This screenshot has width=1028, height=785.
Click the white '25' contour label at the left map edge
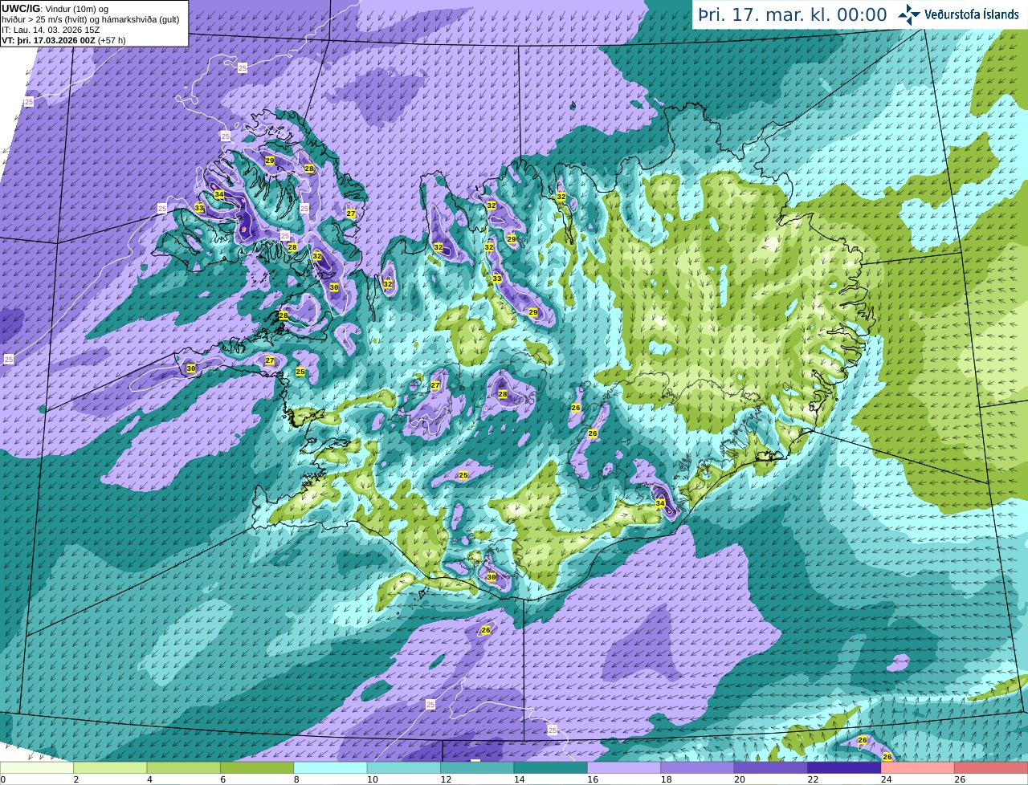coord(9,360)
